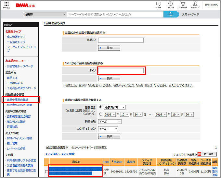This screenshot has height=178, width=221.
Task: Open the ポイント points icon
Action: point(171,5)
